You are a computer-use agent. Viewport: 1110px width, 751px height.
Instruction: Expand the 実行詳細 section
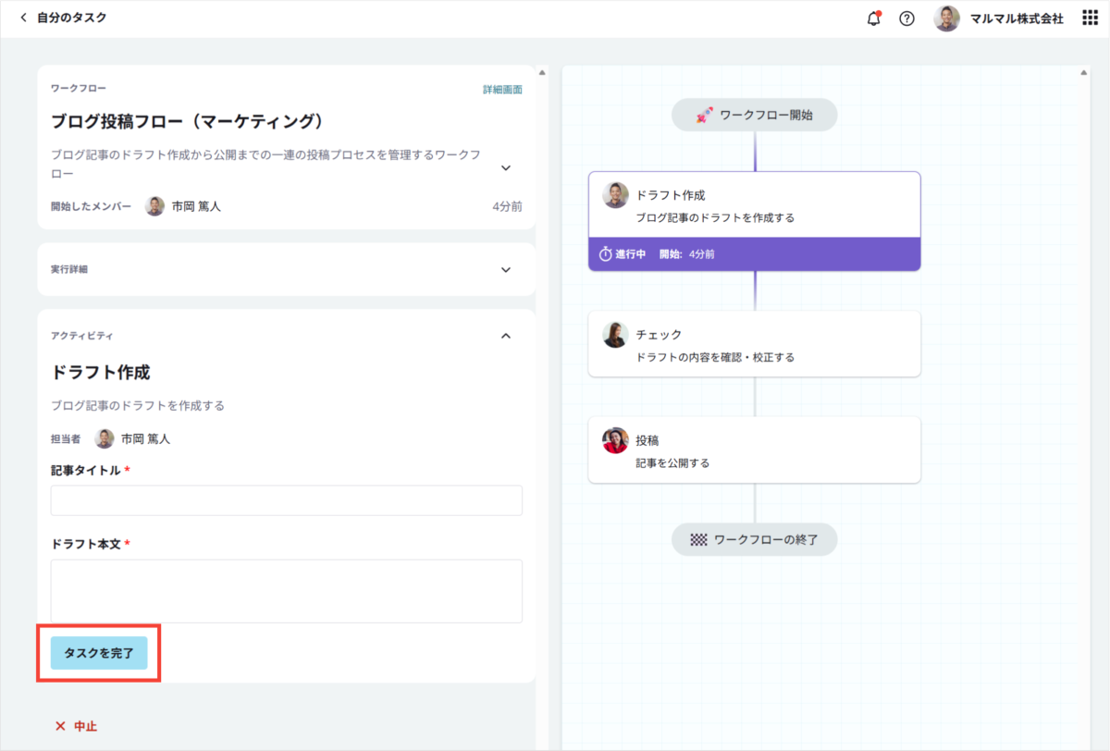pyautogui.click(x=505, y=269)
